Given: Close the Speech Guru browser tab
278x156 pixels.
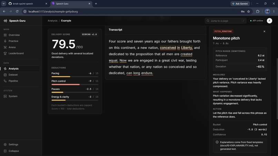Looking at the screenshot, I should click(x=89, y=3).
